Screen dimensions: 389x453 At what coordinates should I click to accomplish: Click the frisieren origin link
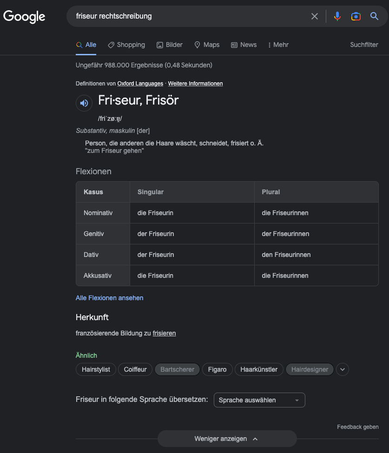[164, 333]
